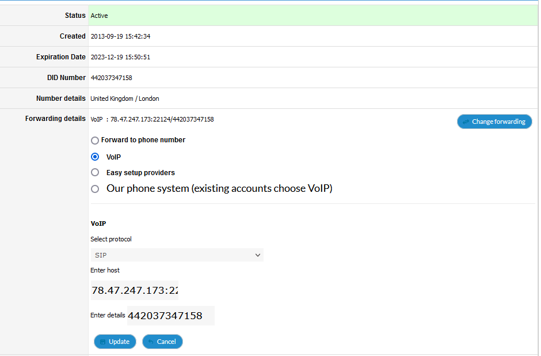Viewport: 541px width, 356px height.
Task: Click the Active status value
Action: [x=99, y=16]
